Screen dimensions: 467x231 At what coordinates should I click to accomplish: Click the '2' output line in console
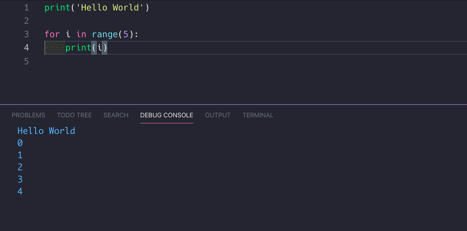click(x=20, y=167)
